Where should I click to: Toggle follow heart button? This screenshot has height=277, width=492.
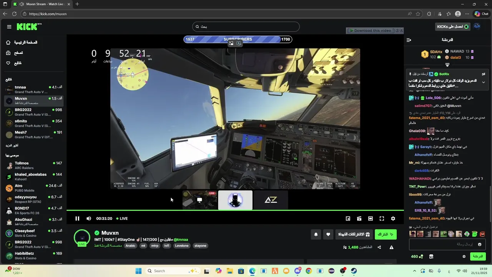point(328,234)
